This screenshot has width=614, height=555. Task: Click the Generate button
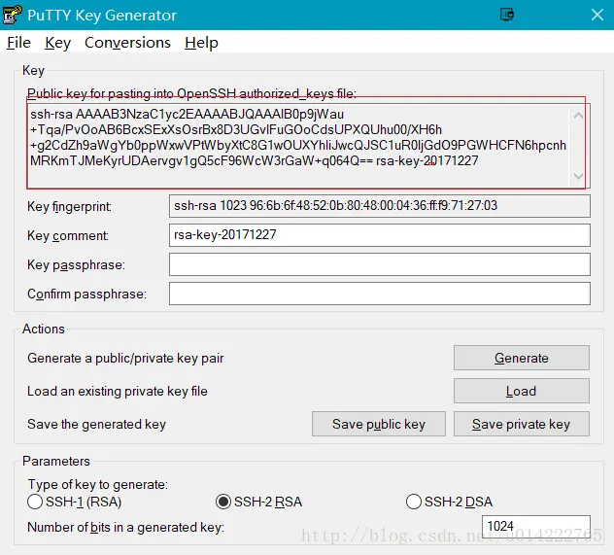(521, 358)
